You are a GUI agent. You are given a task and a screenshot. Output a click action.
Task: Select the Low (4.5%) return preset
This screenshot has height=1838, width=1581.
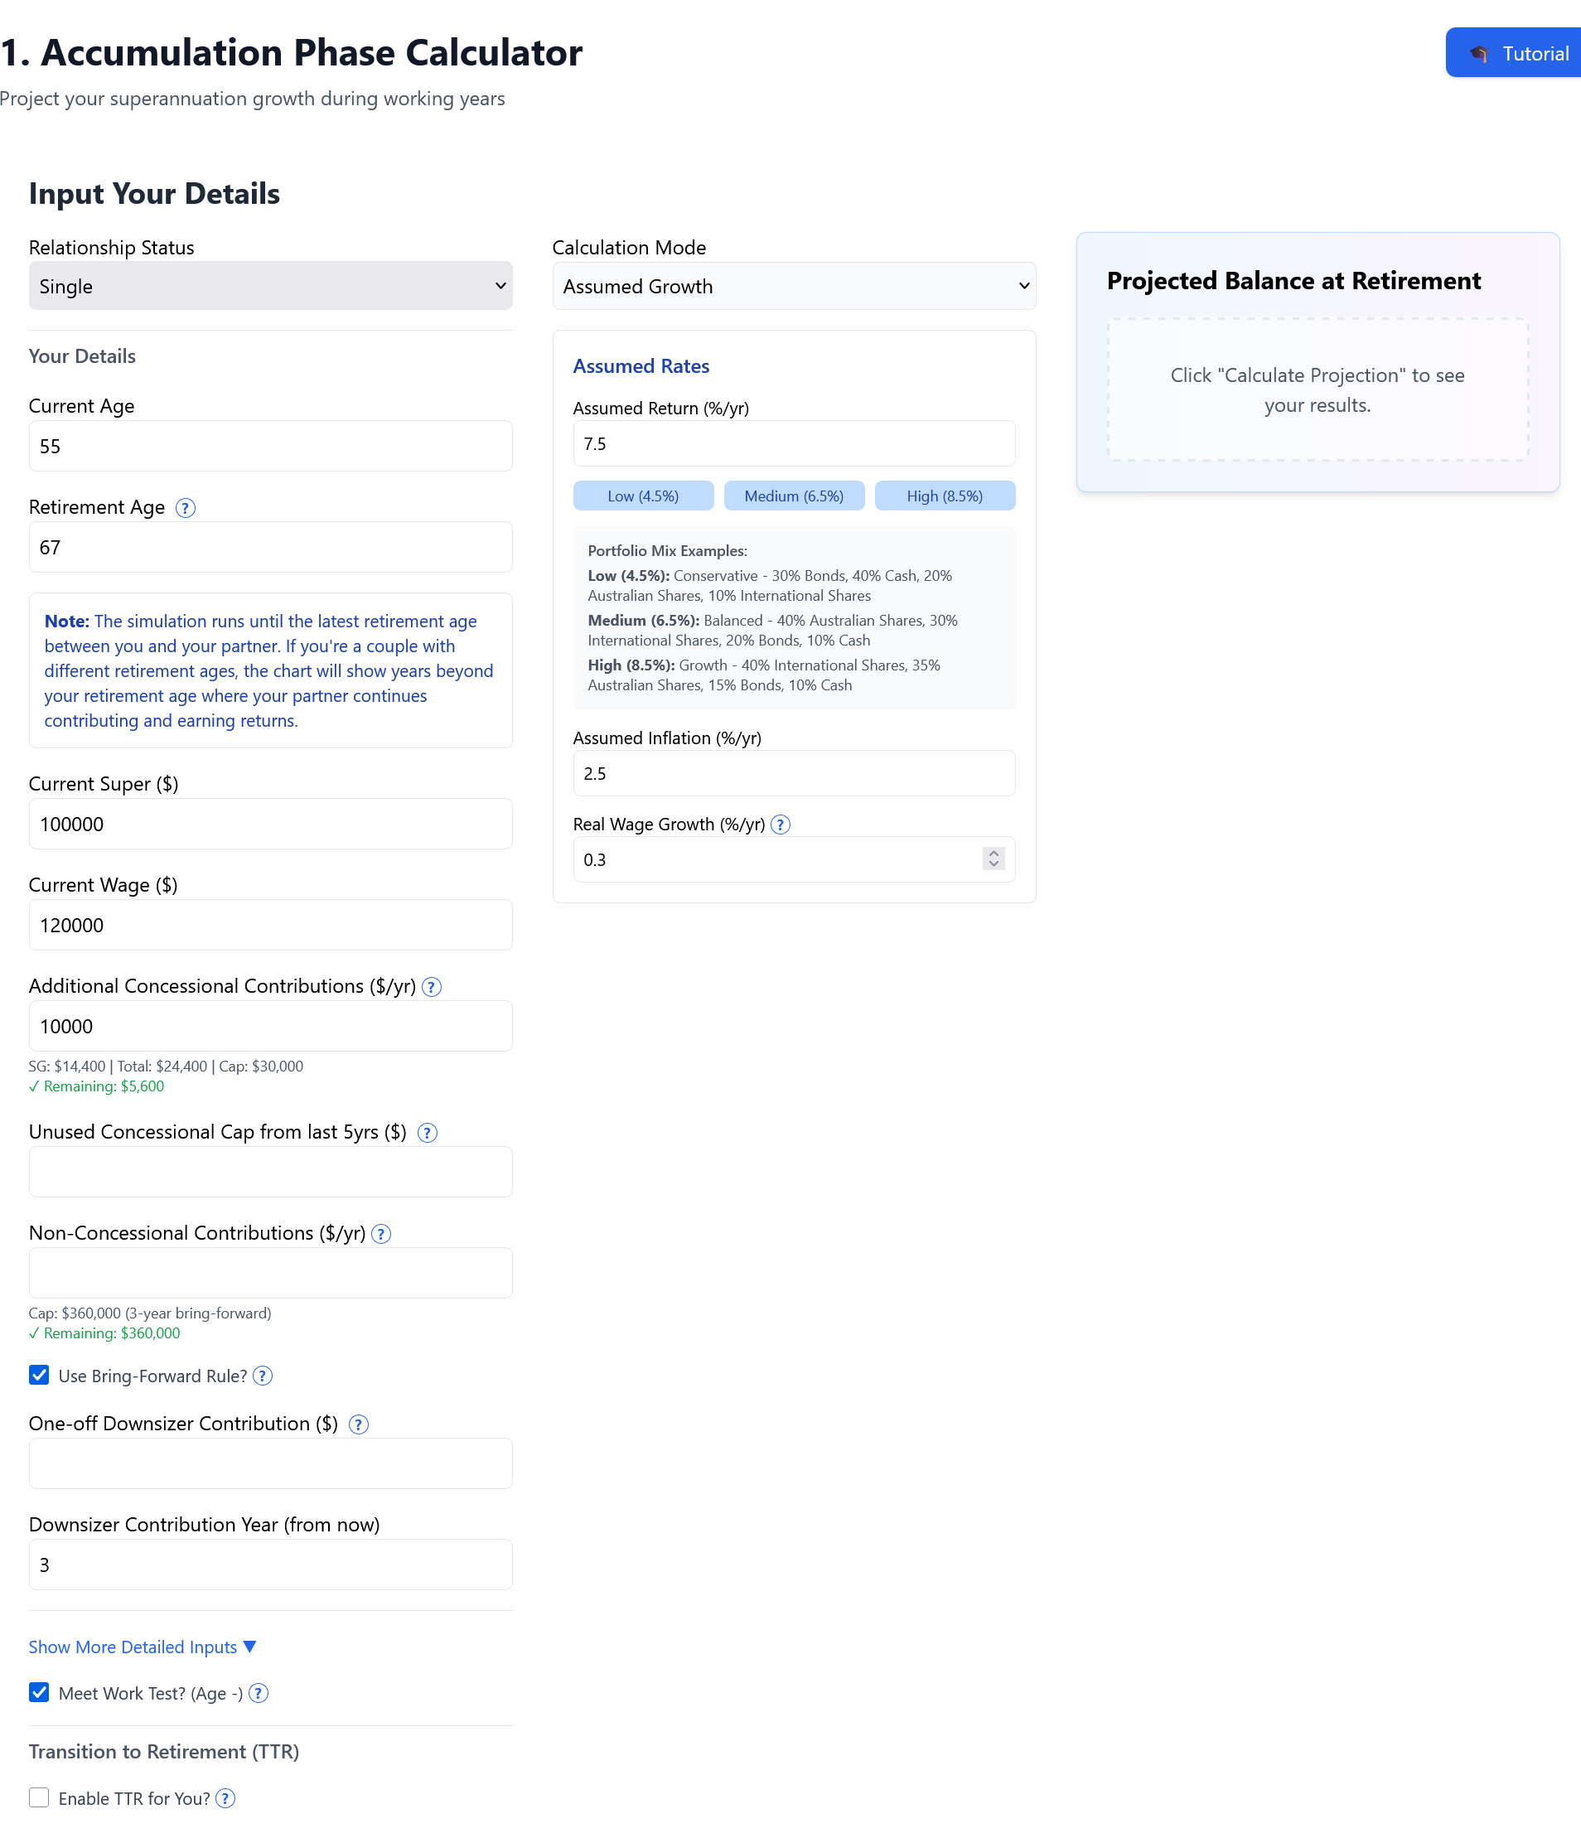pos(643,496)
